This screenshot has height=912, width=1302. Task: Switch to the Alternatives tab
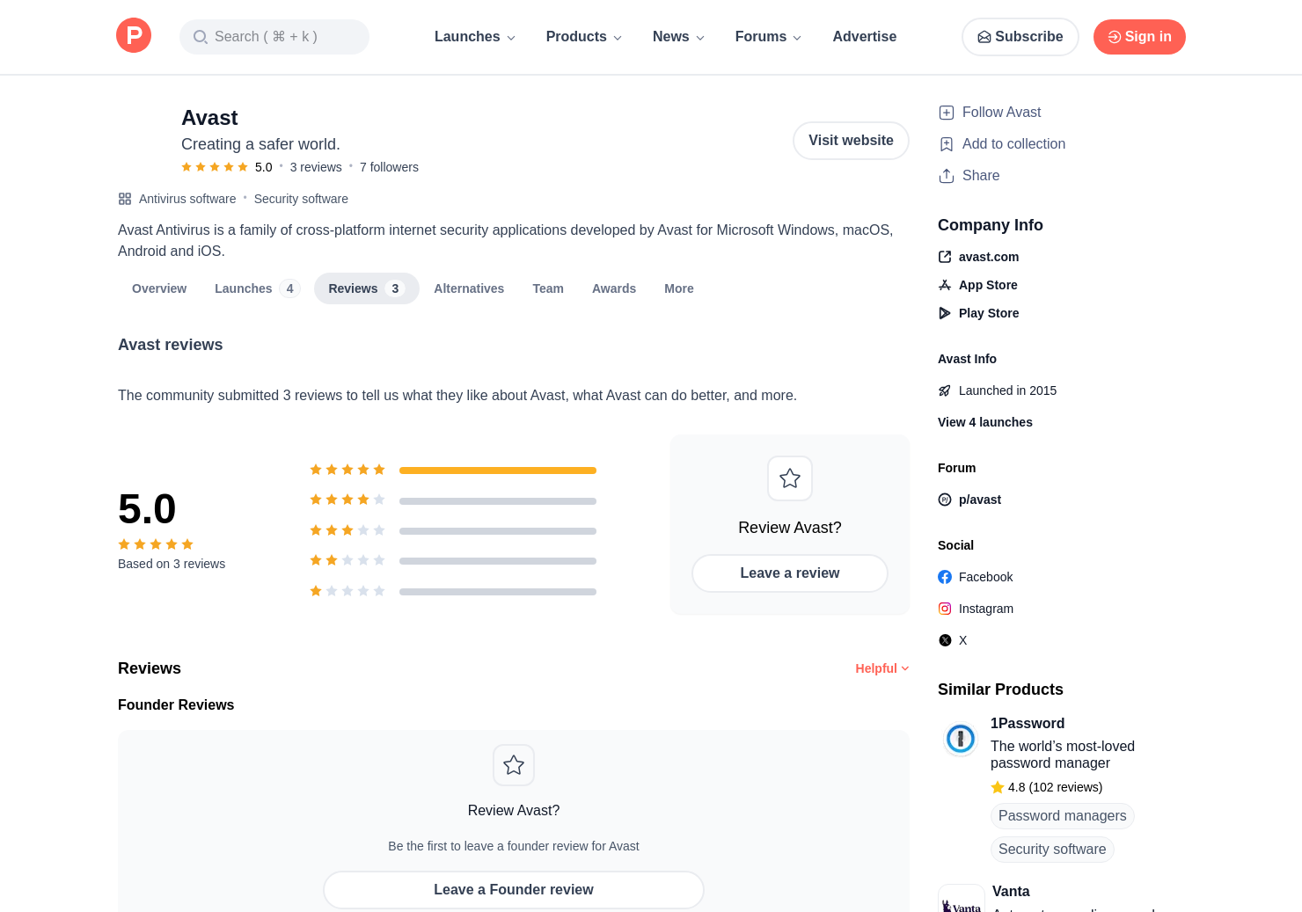pos(469,288)
